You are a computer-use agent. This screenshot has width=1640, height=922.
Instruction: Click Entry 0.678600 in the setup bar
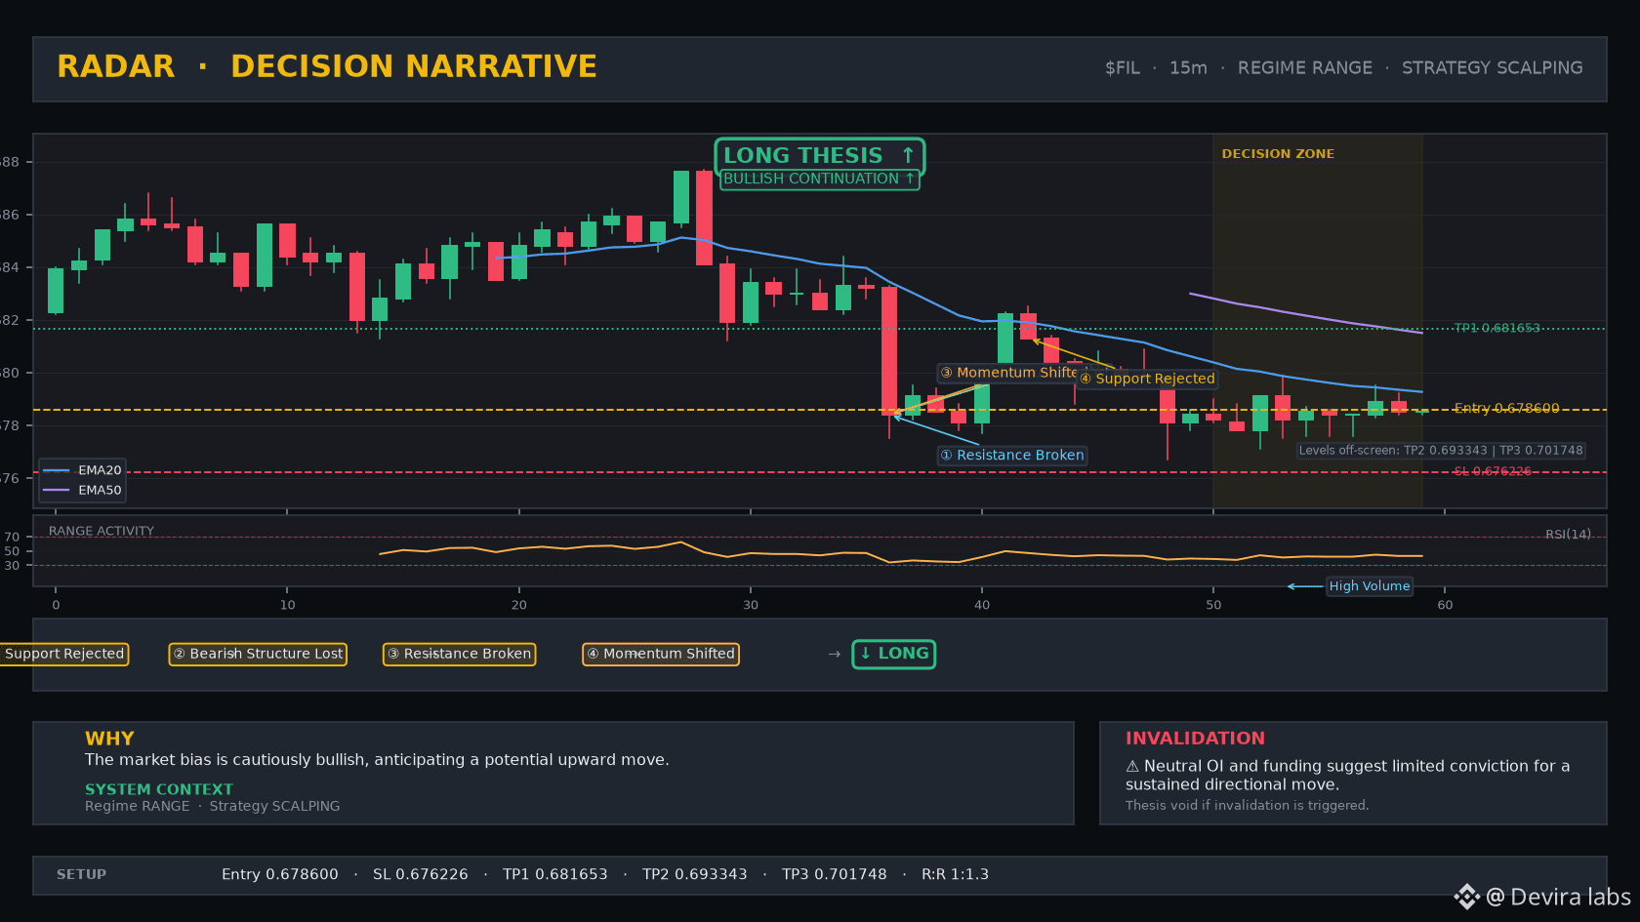(280, 874)
